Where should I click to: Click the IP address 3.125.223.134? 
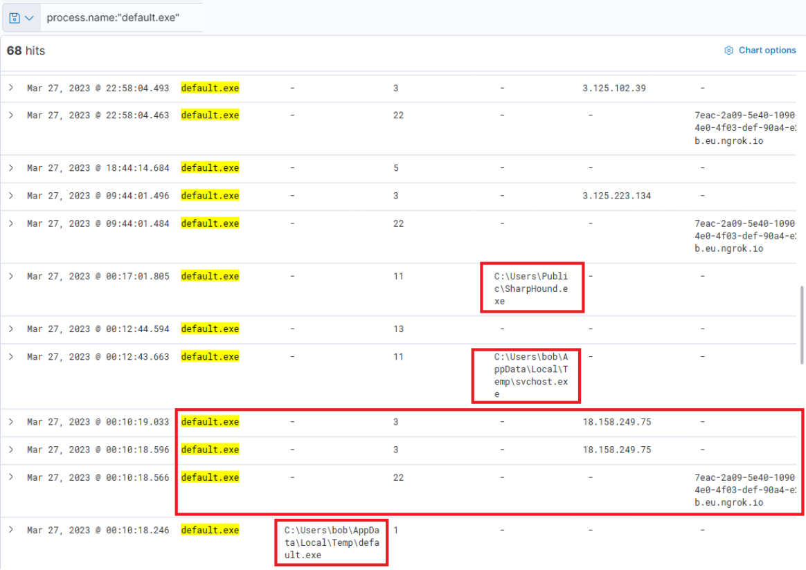coord(616,196)
